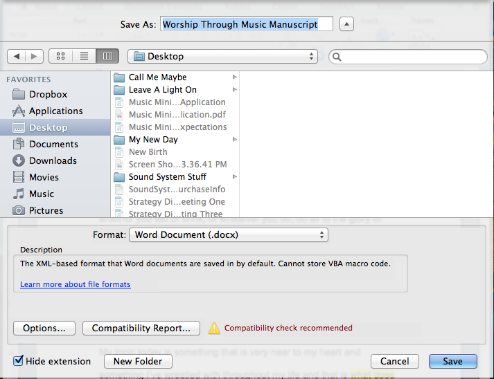Click the Save As filename field
This screenshot has width=494, height=379.
[x=246, y=24]
